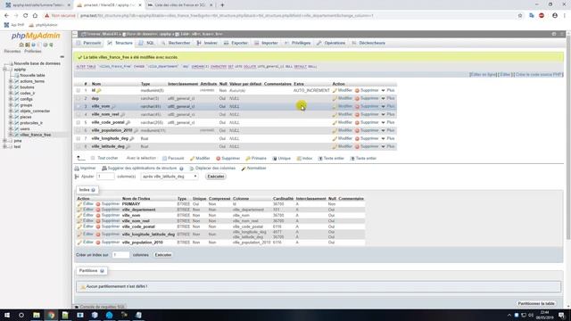571x321 pixels.
Task: Click the Imprimer printer icon
Action: pos(77,169)
